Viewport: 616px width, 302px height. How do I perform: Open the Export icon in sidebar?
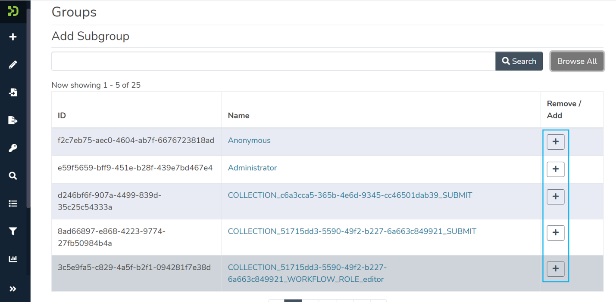[x=13, y=120]
